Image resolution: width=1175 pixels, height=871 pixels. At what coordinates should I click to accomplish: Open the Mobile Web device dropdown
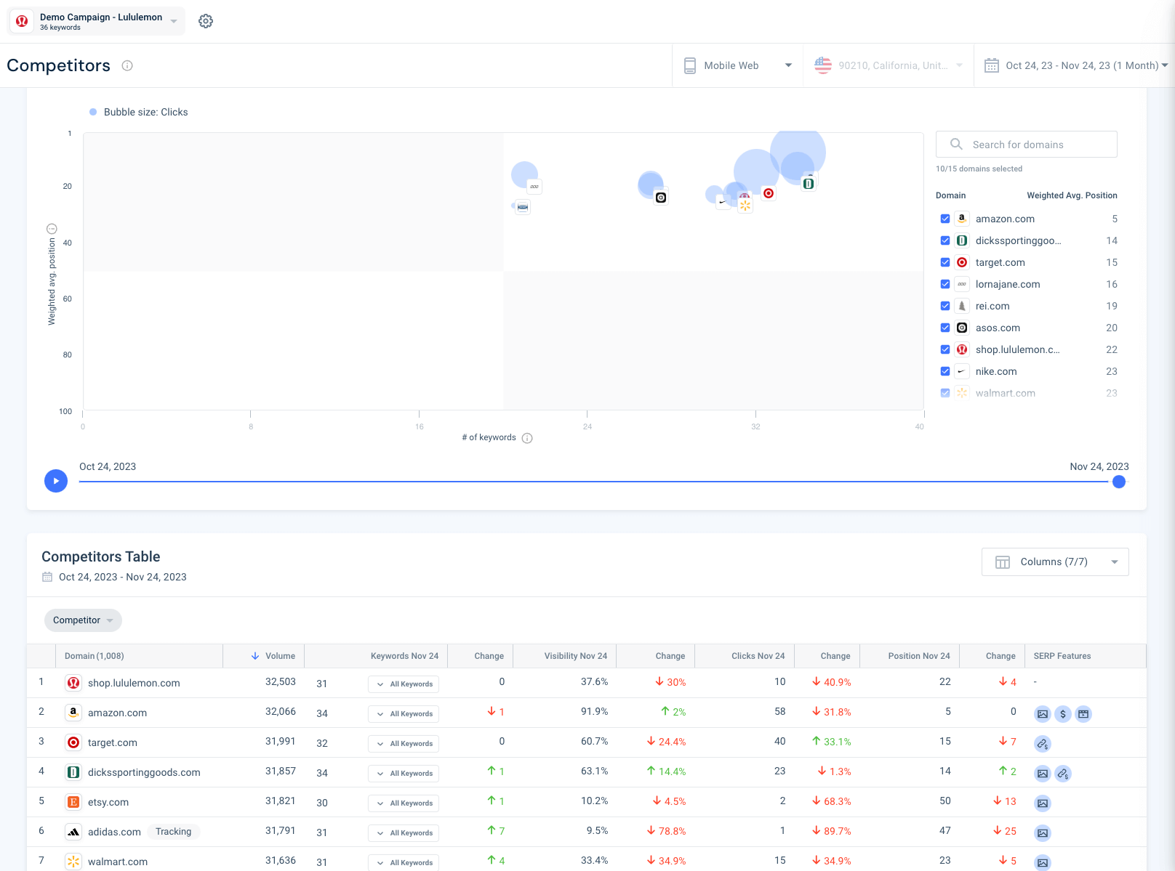point(737,65)
